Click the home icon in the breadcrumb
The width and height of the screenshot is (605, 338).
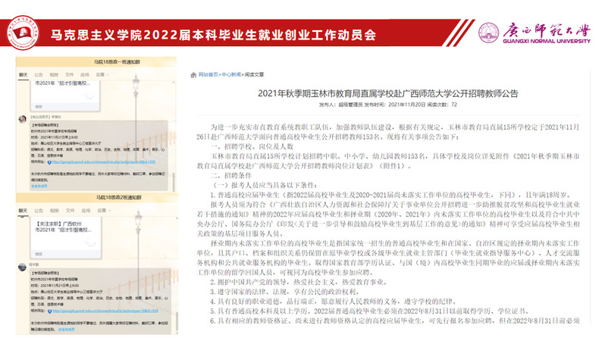(x=193, y=75)
